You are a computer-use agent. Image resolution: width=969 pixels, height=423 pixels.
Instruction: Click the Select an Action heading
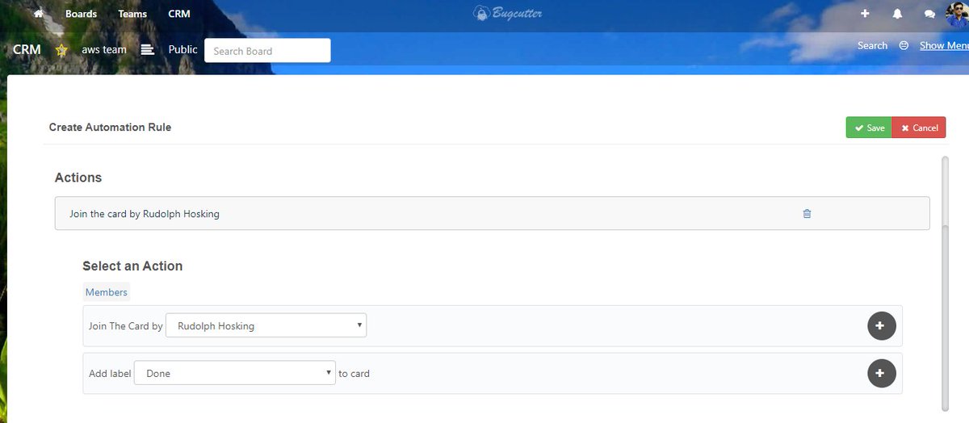(132, 266)
